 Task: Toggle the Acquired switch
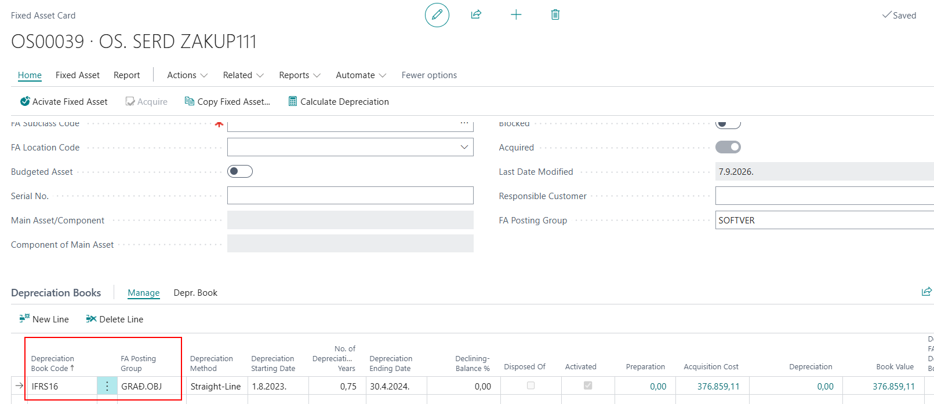(x=728, y=147)
